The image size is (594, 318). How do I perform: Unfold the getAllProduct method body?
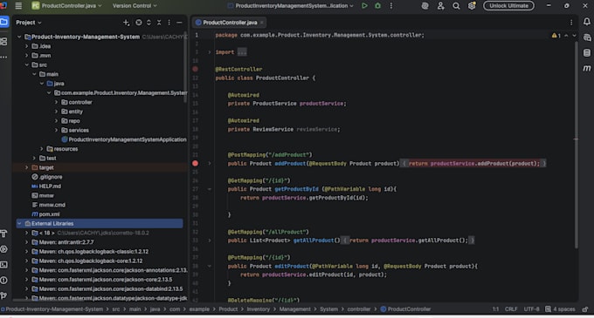coord(210,240)
